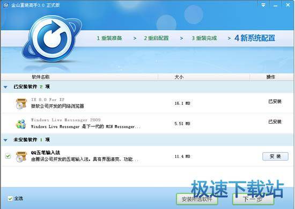Click the large blue reinstall arrow logo
The width and height of the screenshot is (295, 209).
[52, 39]
